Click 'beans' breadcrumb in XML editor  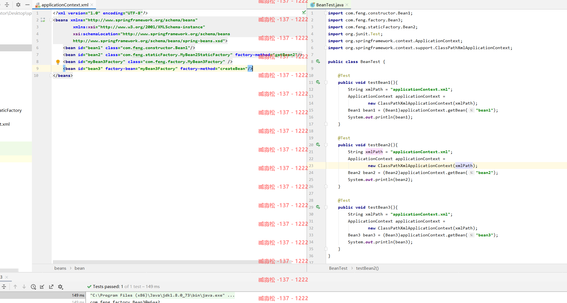click(60, 268)
